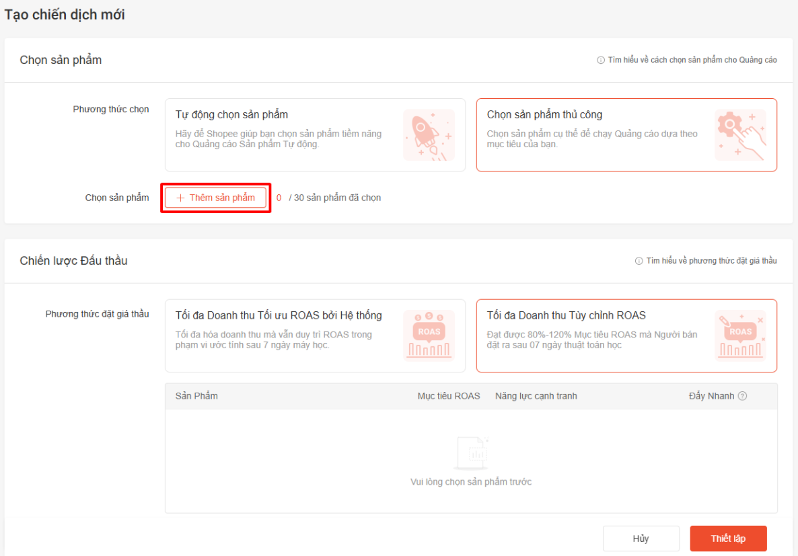Screen dimensions: 798x556
Task: Choose Tối đa Doanh thu Tối ưu ROAS bởi Hệ thống
Action: pyautogui.click(x=283, y=335)
